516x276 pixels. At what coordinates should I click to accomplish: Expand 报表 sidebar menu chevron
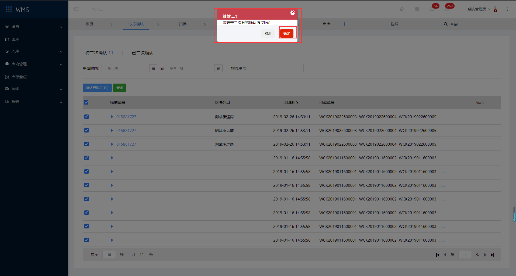coord(61,102)
